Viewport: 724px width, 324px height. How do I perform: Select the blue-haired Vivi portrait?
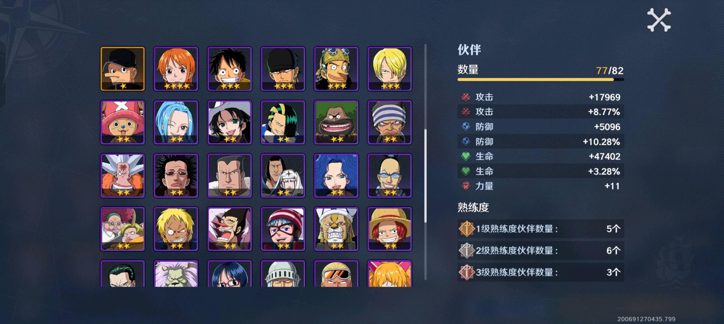point(176,122)
